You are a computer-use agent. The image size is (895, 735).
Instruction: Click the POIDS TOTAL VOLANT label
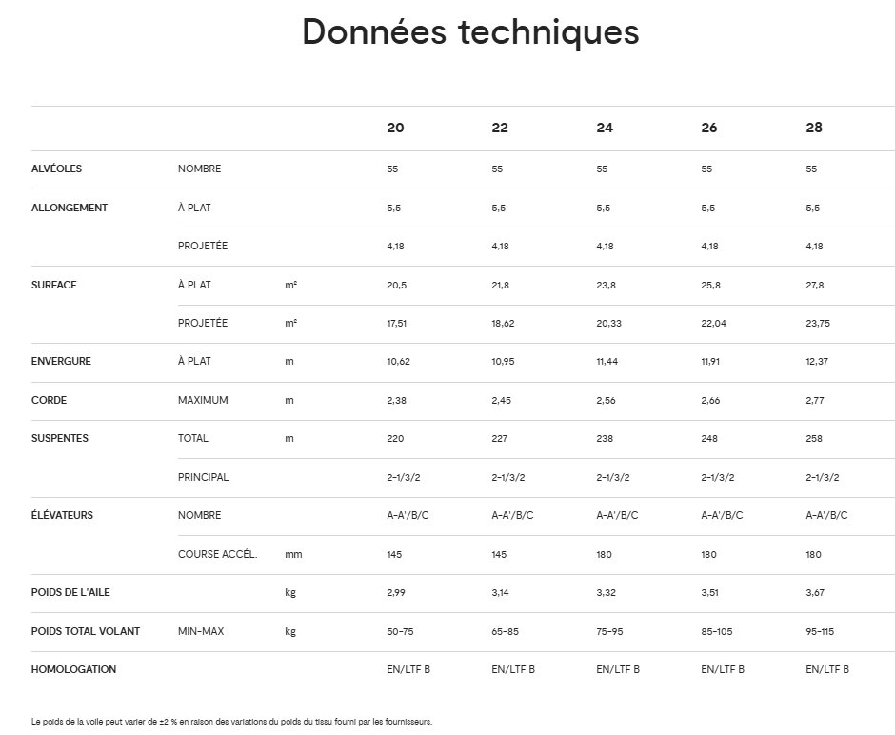coord(86,631)
